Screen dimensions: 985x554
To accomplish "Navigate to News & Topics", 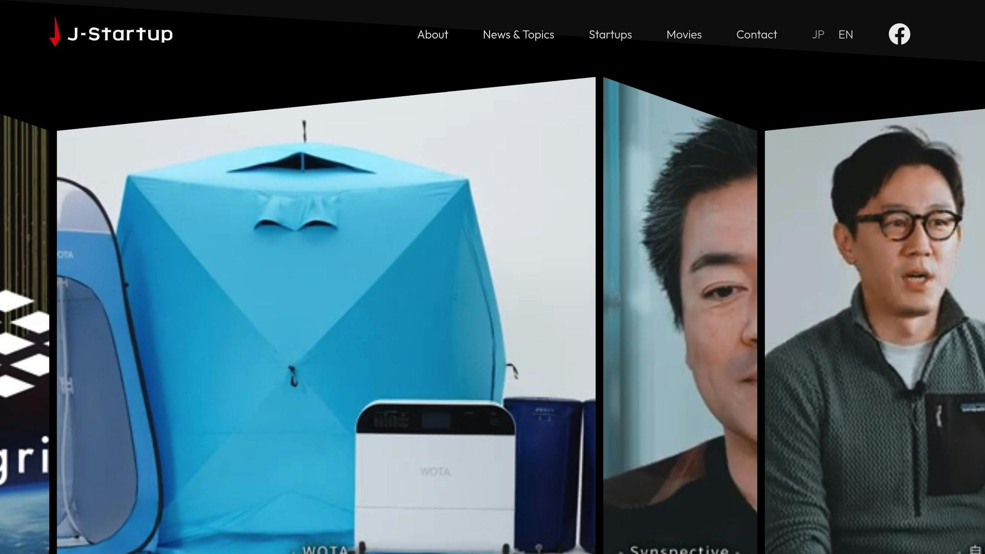I will (518, 35).
